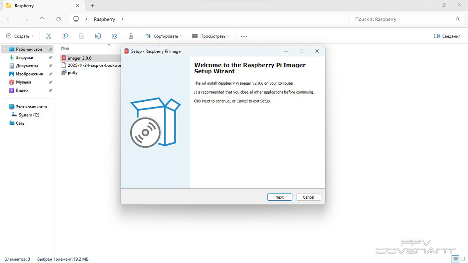Viewport: 468px width, 263px height.
Task: Click Raspberry in the address breadcrumb
Action: coord(104,19)
